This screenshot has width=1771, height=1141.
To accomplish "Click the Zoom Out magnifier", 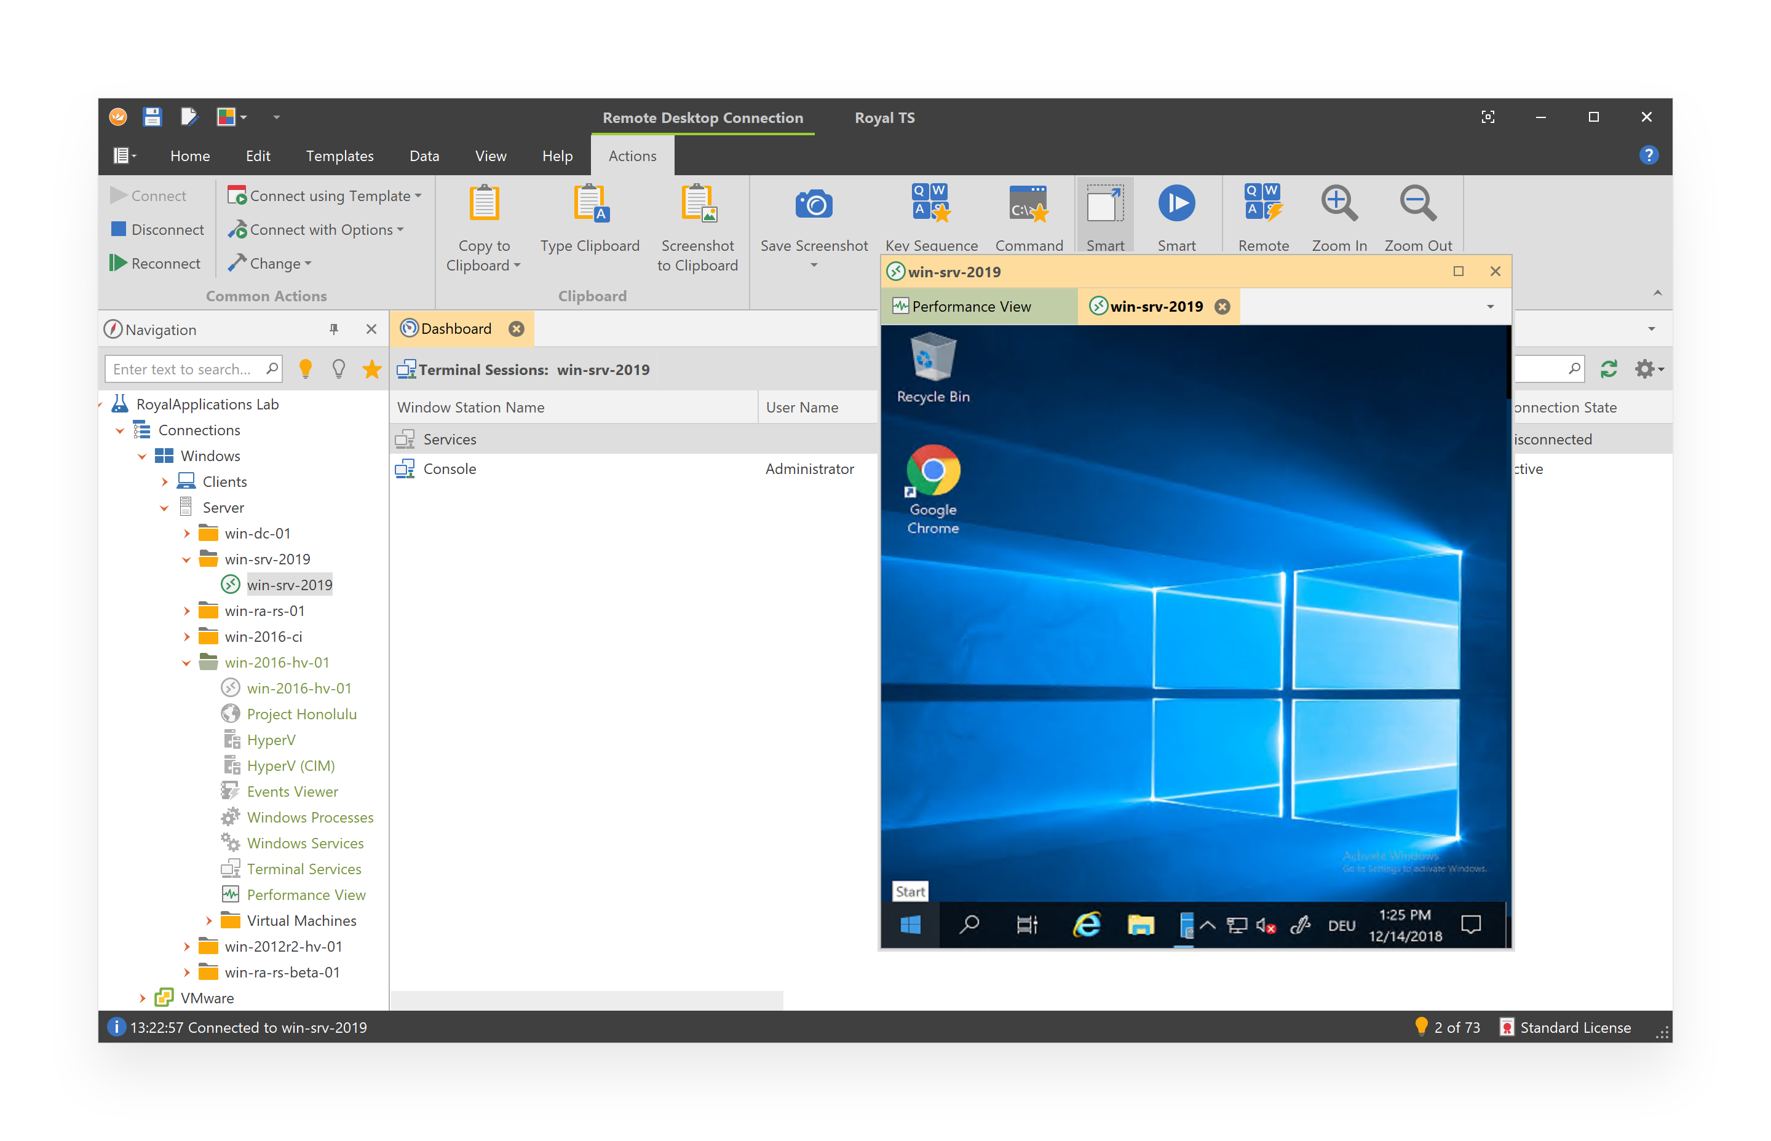I will [1417, 203].
